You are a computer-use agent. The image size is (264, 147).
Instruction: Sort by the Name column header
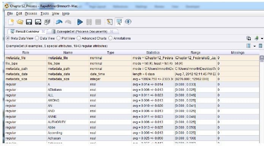[68, 52]
